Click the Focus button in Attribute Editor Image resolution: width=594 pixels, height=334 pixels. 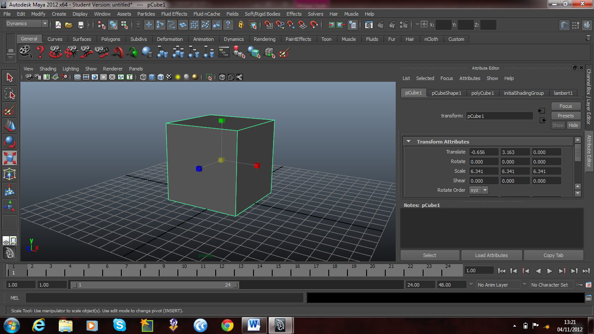(566, 106)
